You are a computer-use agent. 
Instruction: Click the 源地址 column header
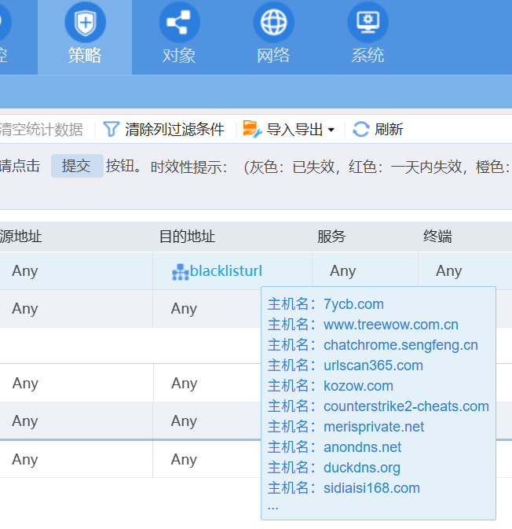[x=21, y=237]
